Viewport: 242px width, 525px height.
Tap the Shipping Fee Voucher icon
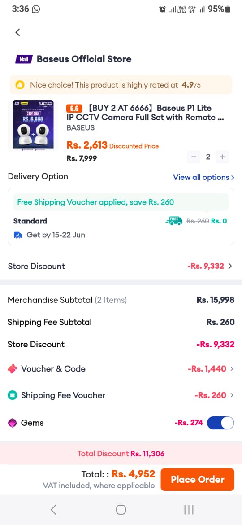coord(13,395)
